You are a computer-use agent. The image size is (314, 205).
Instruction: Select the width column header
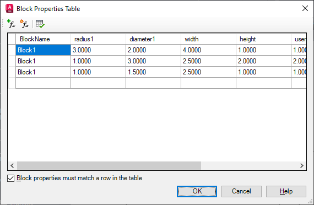(x=208, y=39)
